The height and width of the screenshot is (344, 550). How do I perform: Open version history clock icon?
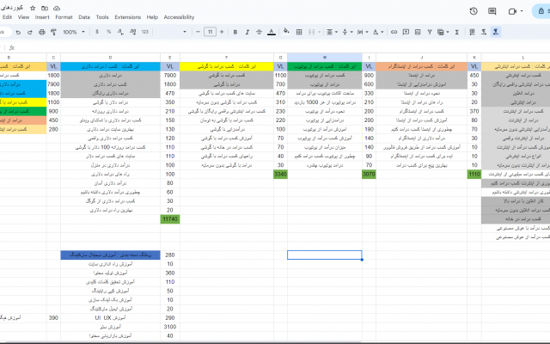pos(474,11)
